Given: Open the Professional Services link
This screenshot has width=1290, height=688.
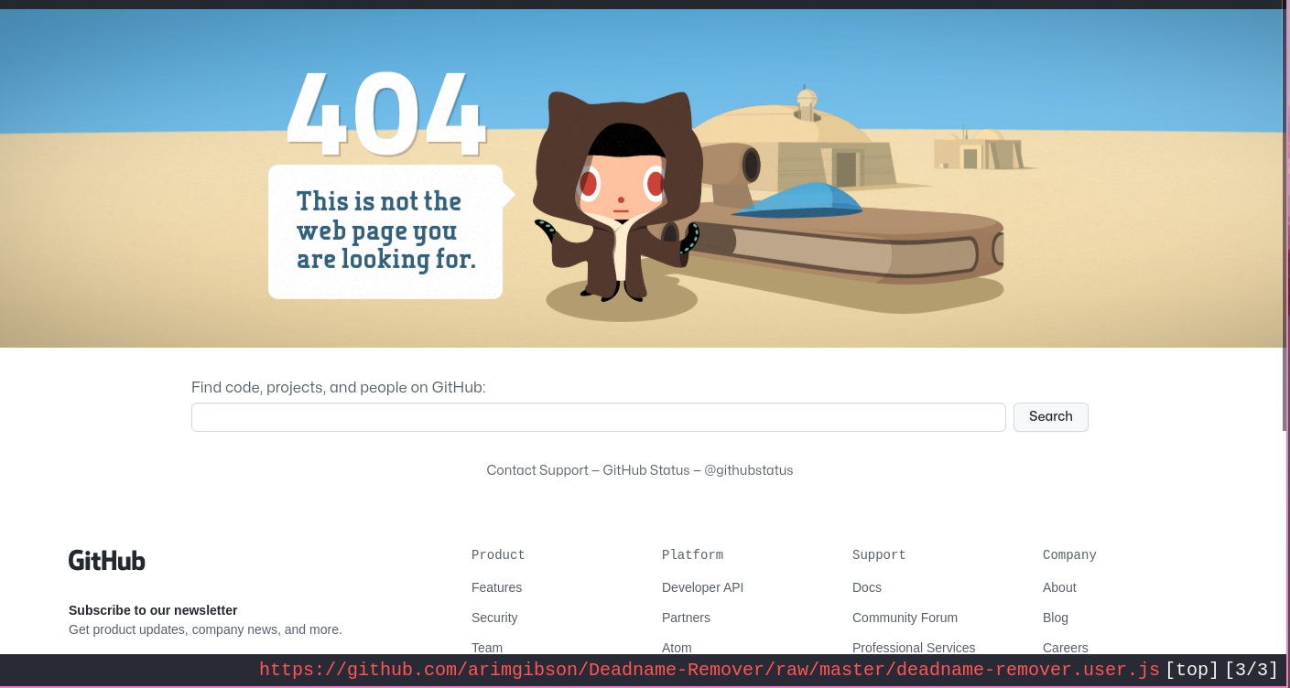Looking at the screenshot, I should coord(914,648).
